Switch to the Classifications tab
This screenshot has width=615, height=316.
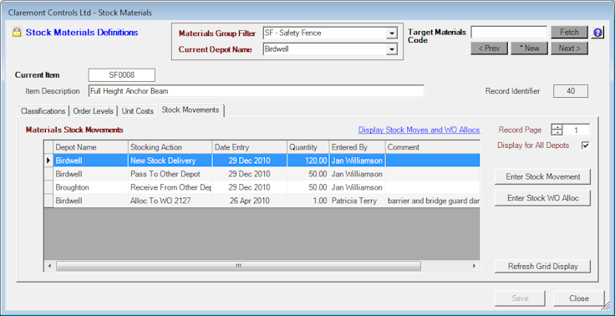click(43, 111)
